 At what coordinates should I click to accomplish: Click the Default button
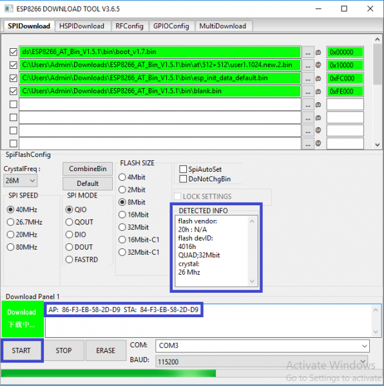[x=88, y=183]
